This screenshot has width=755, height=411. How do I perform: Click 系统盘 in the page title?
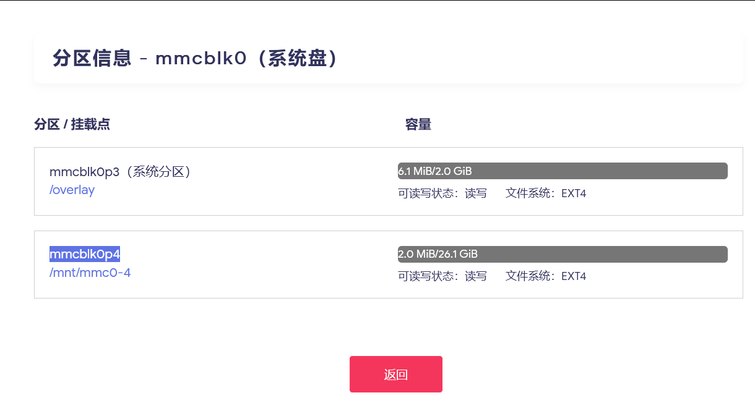297,59
